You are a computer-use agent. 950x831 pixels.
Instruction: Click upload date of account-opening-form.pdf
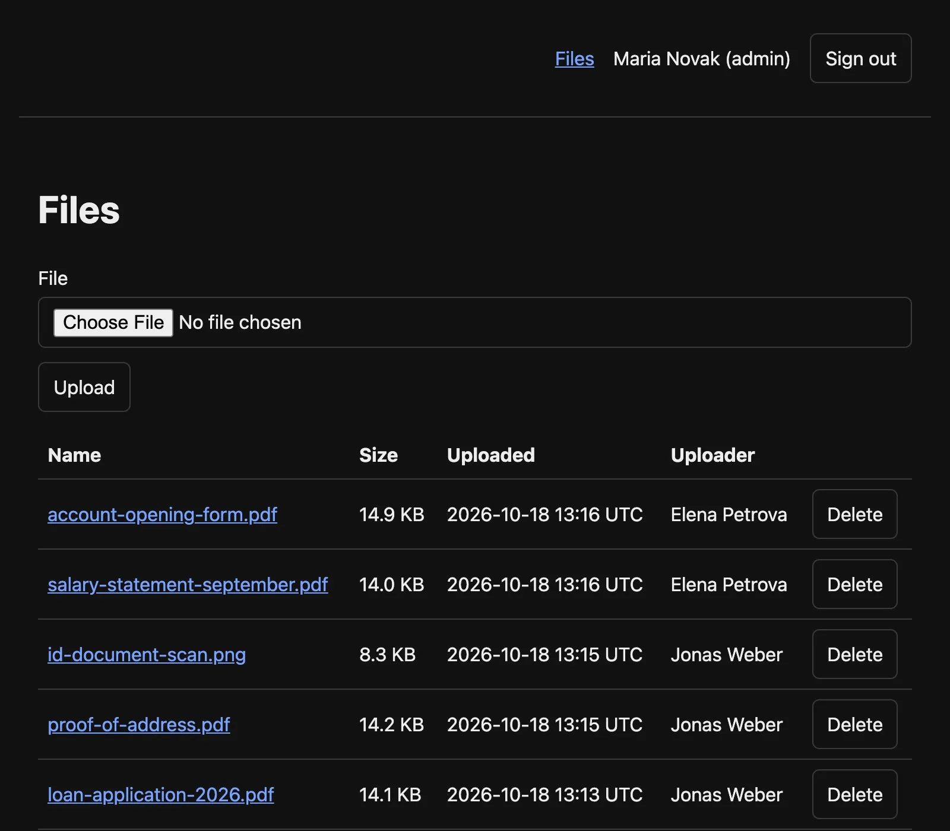[x=545, y=514]
